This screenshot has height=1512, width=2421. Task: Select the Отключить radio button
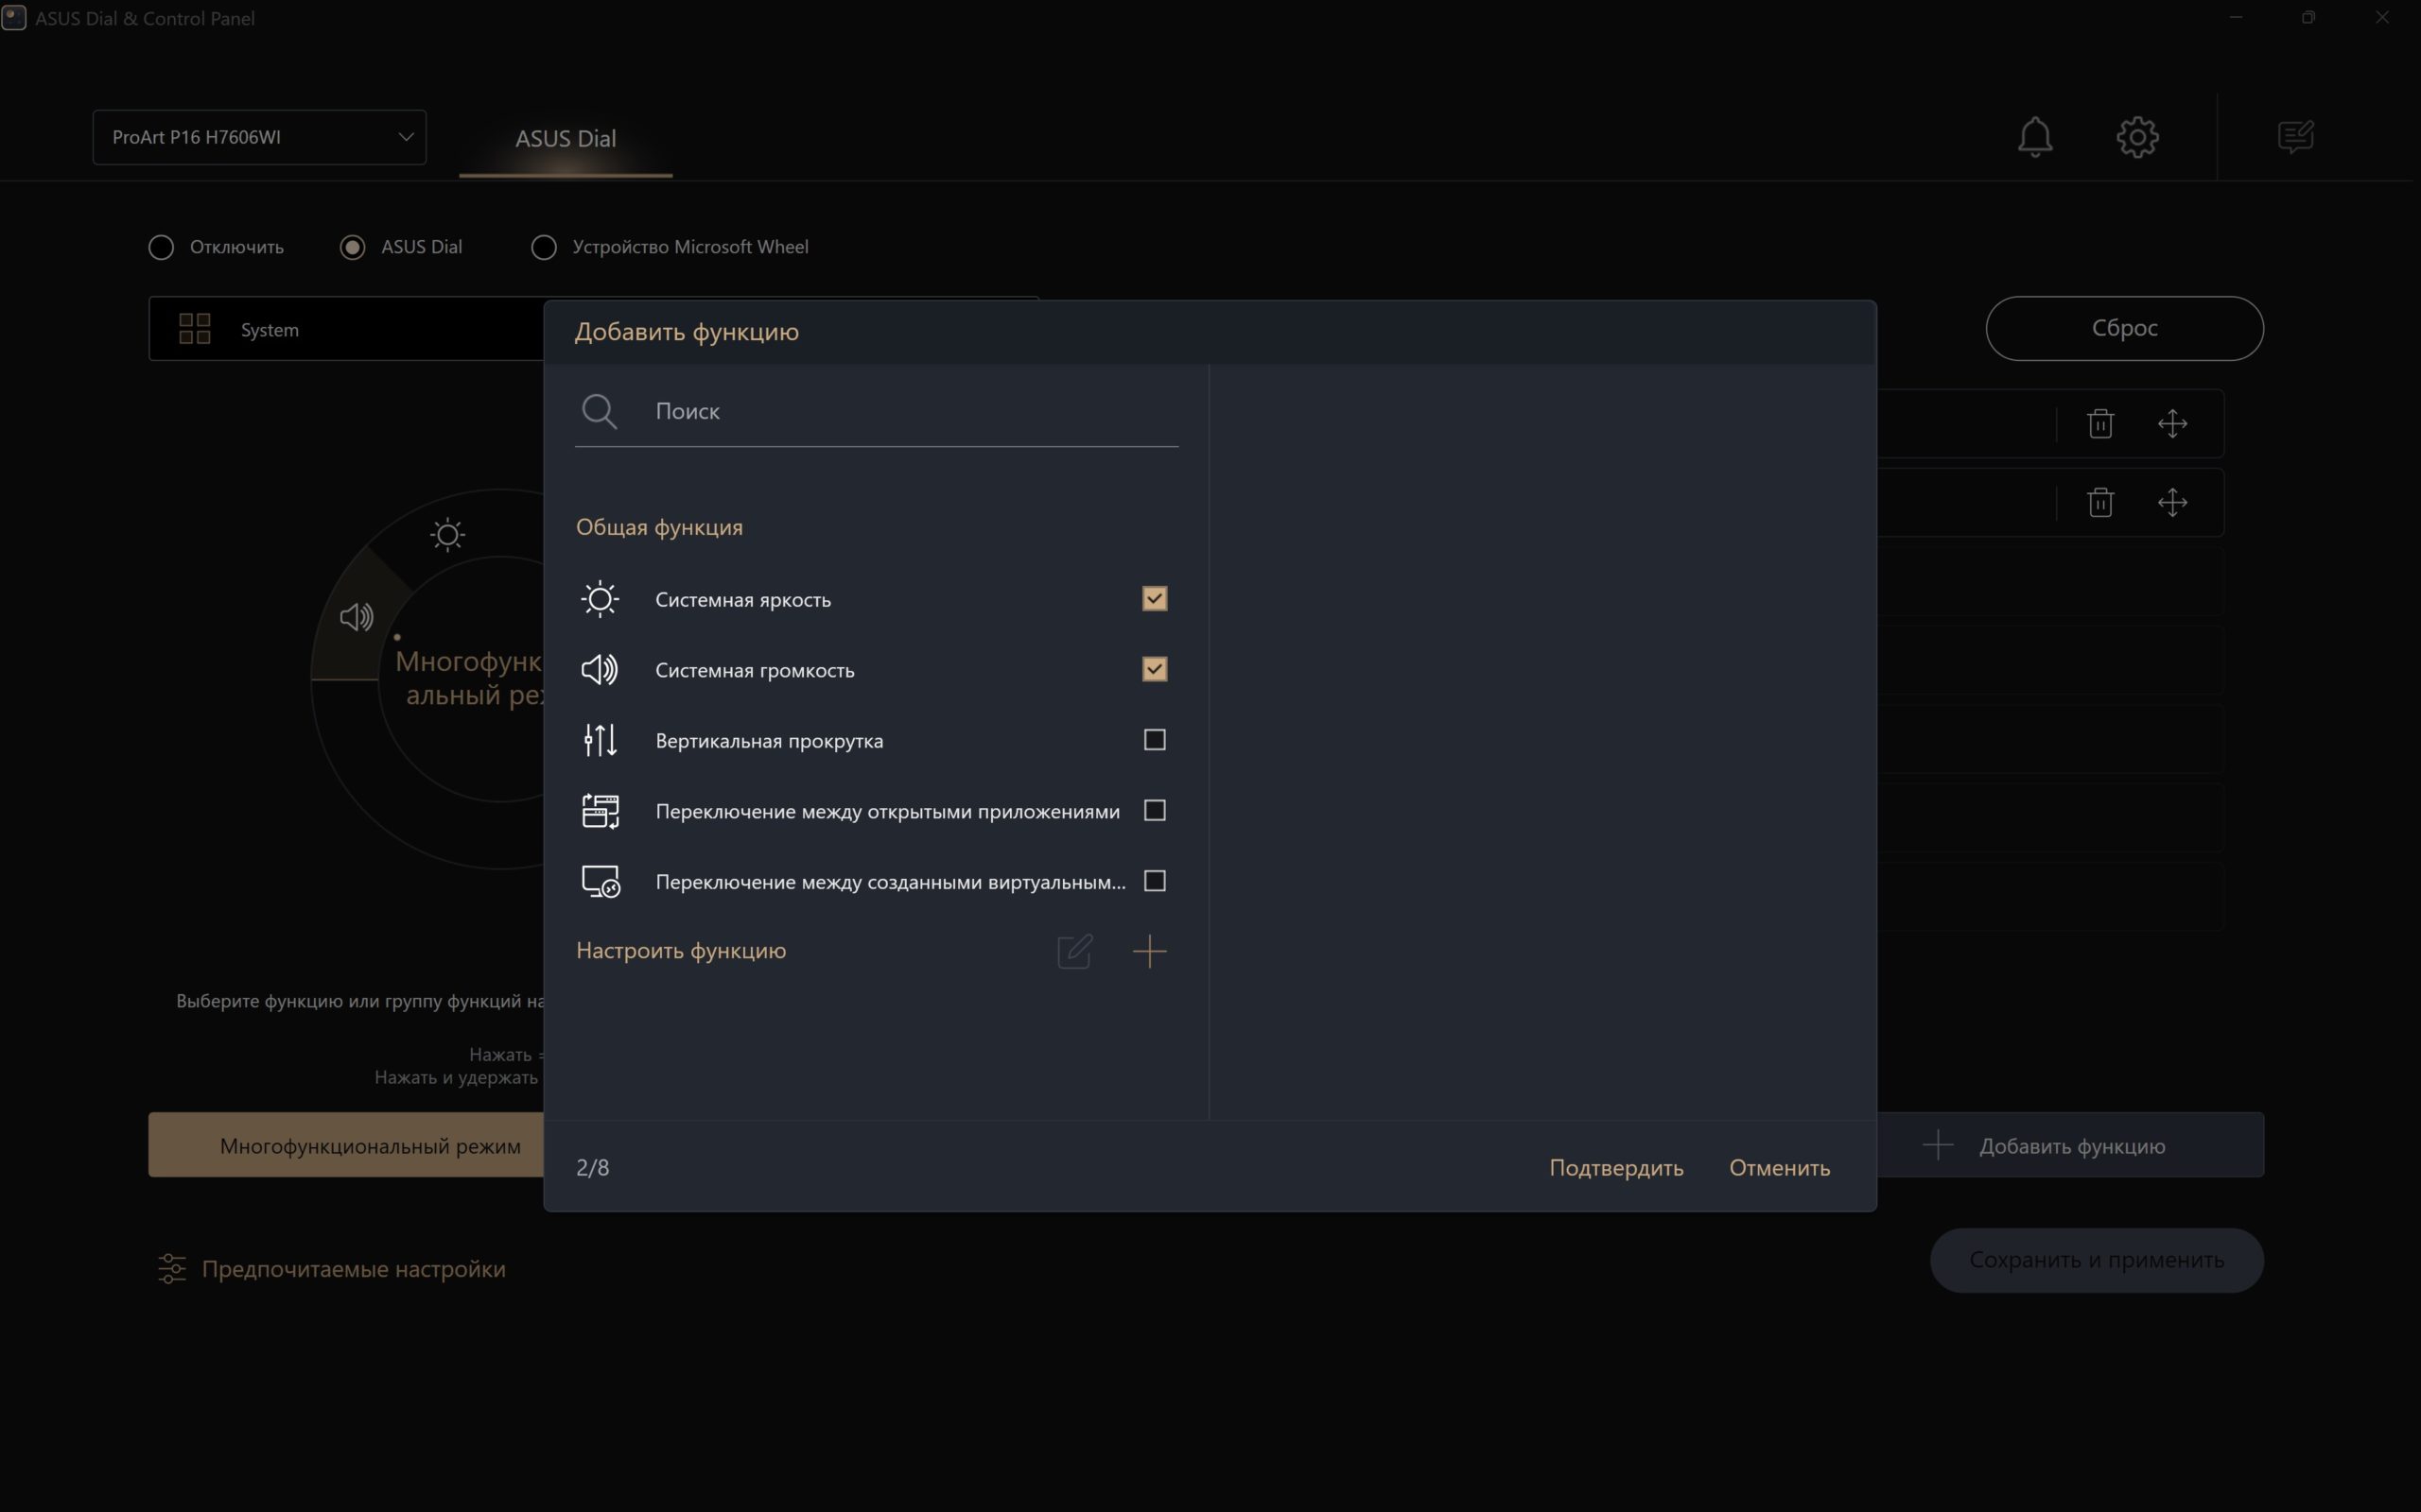(x=161, y=247)
